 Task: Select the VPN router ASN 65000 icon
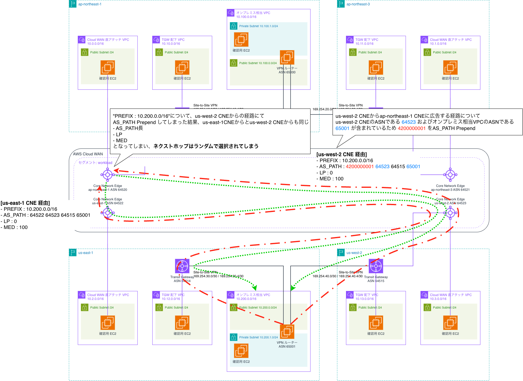point(287,58)
